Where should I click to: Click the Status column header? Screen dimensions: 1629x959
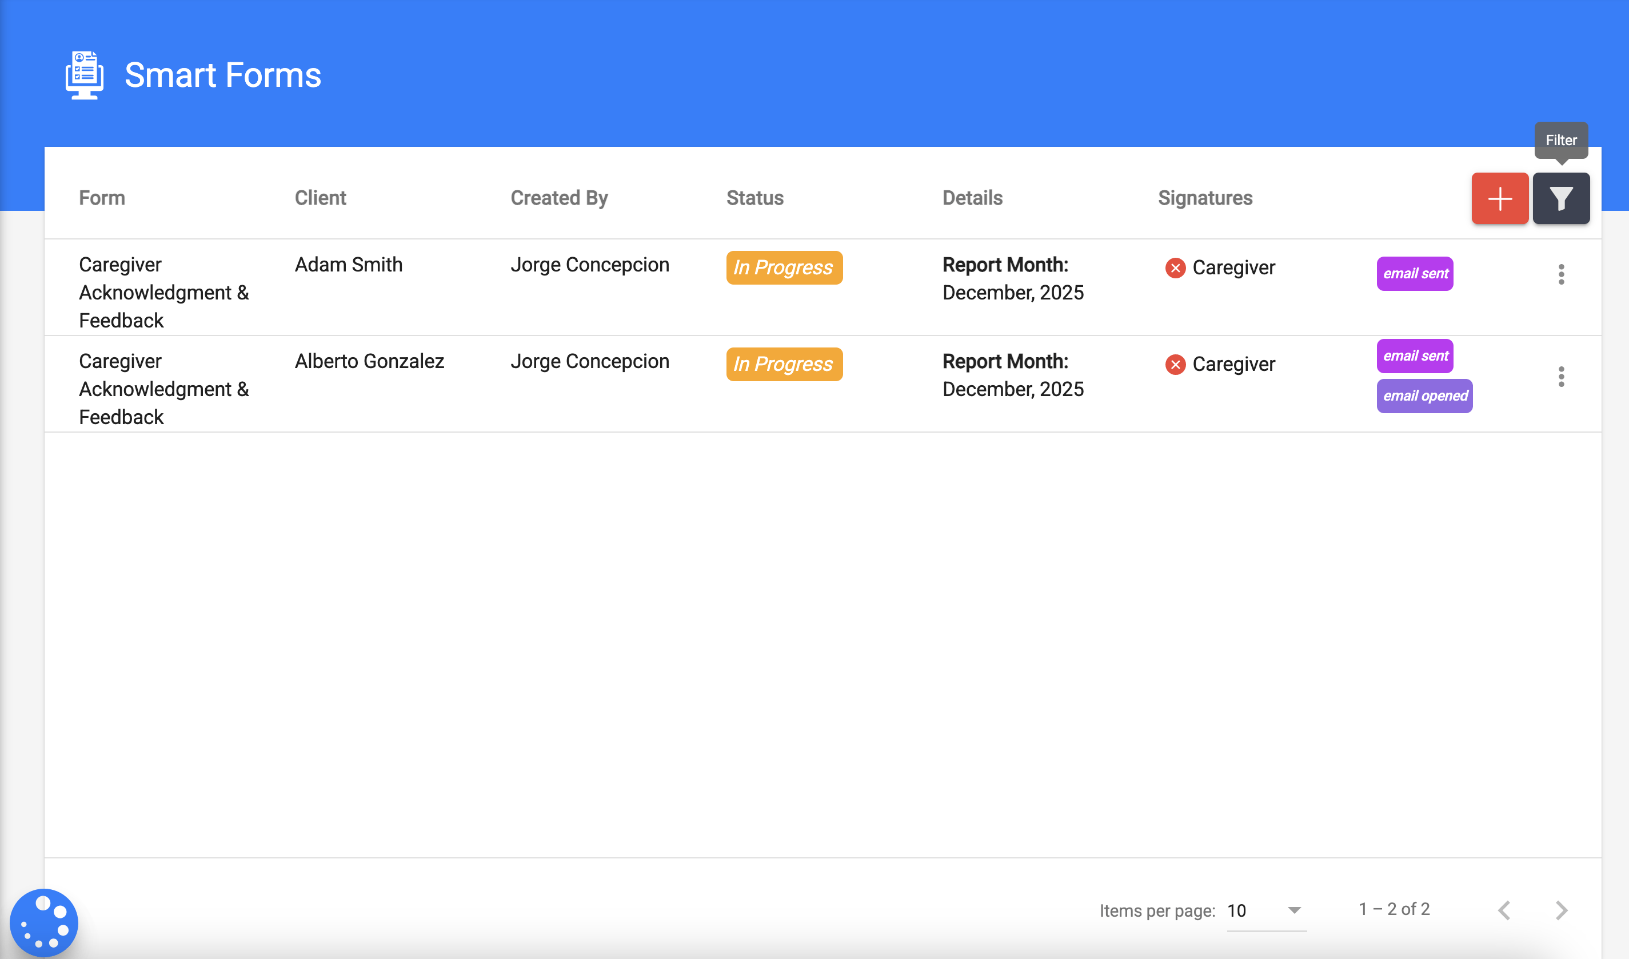(x=754, y=198)
